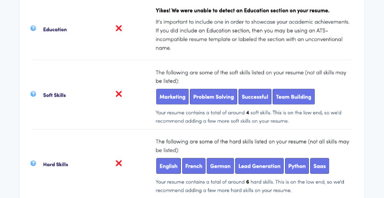
Task: Click the Soft Skills row label
Action: point(54,95)
